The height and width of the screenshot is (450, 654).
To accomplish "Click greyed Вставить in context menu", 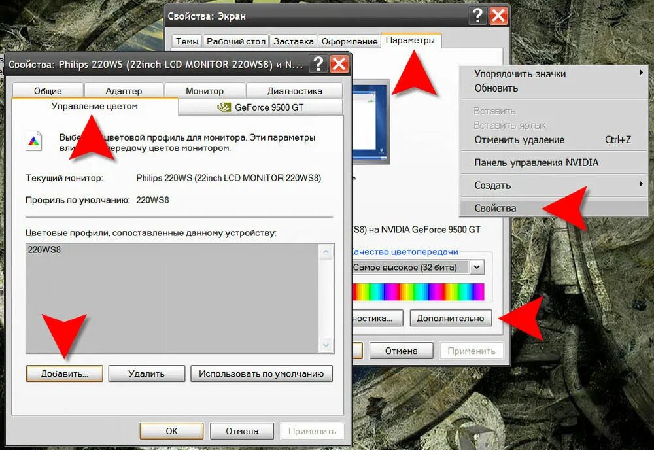I will pyautogui.click(x=553, y=111).
